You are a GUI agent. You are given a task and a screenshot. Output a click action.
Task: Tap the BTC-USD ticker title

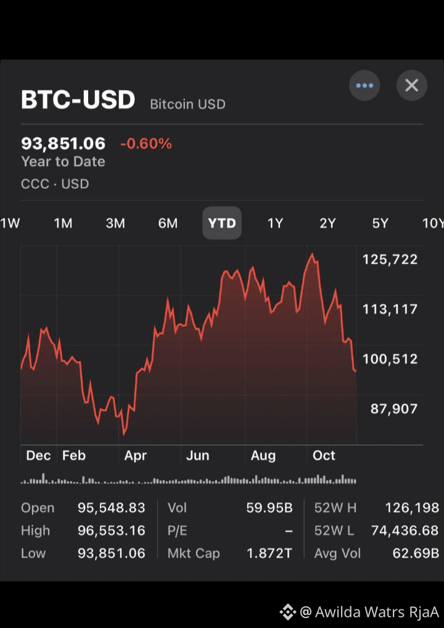pyautogui.click(x=78, y=99)
